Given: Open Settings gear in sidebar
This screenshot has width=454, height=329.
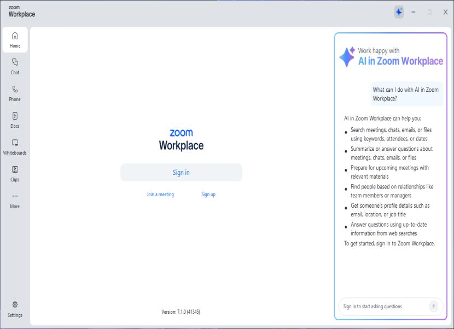Looking at the screenshot, I should (x=15, y=309).
